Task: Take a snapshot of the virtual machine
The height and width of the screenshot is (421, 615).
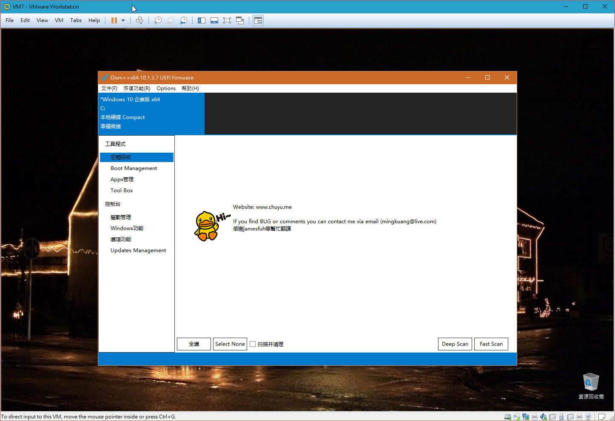Action: coord(158,20)
